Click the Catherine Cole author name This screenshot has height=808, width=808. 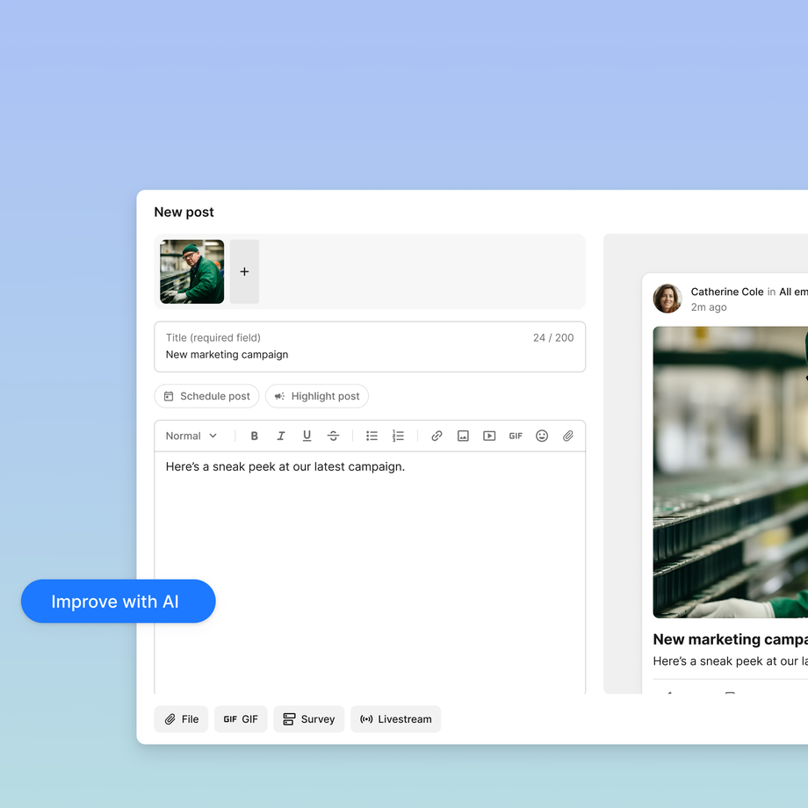727,292
